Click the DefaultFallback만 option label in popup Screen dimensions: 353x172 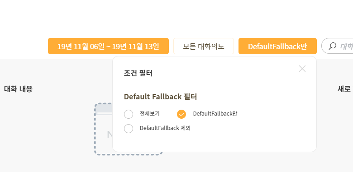click(x=215, y=114)
